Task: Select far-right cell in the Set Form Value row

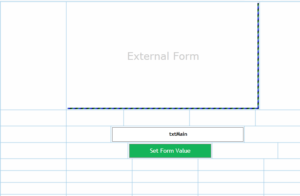Action: [x=289, y=151]
